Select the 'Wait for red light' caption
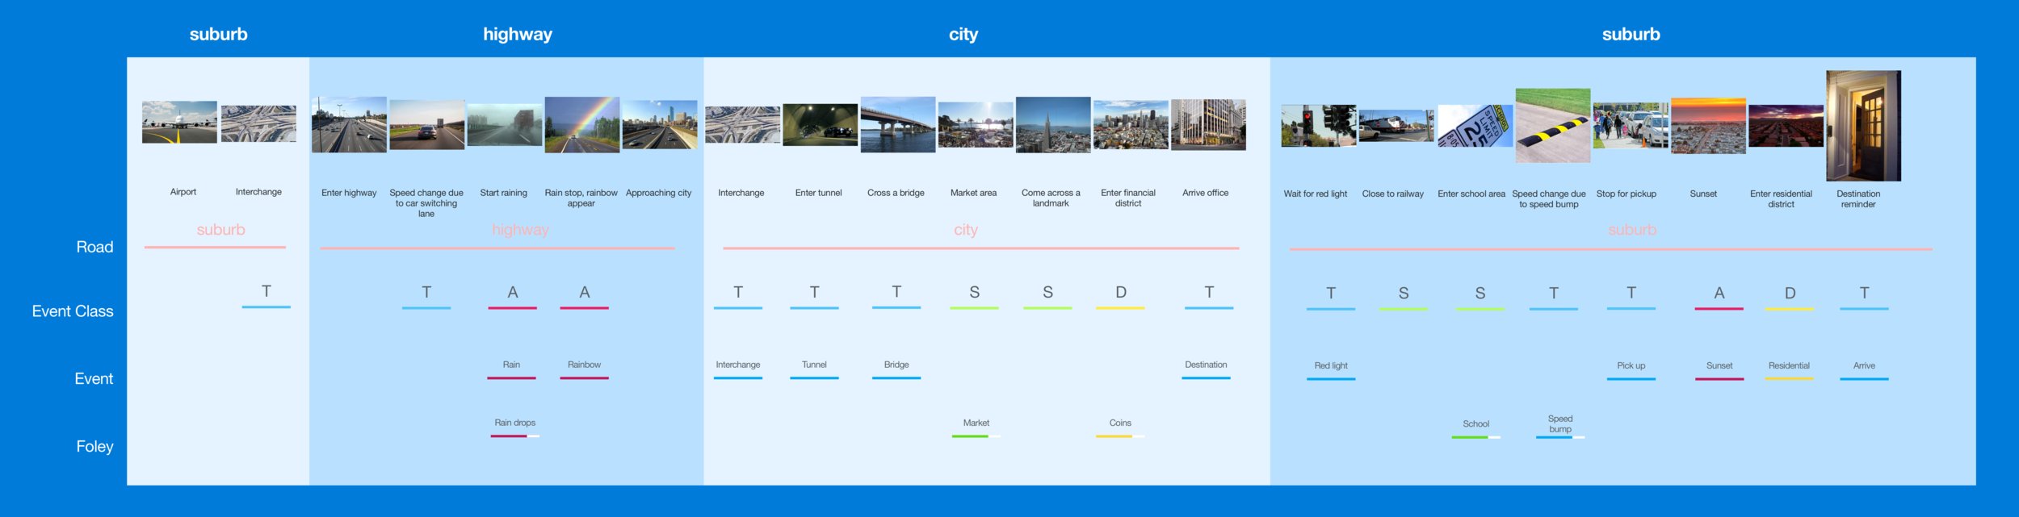Screen dimensions: 2019x517 tap(1316, 194)
